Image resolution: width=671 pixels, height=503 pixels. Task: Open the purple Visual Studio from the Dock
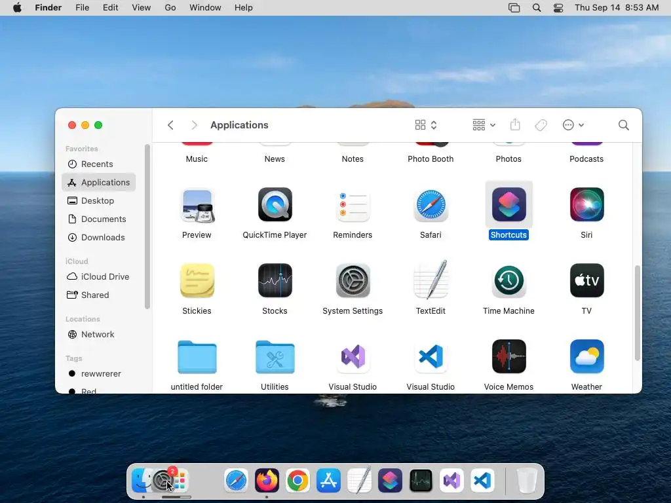pos(451,480)
